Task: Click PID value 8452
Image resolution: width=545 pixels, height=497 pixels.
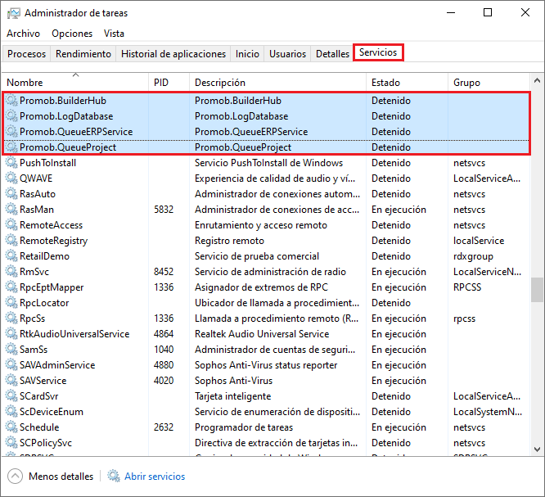Action: pos(164,272)
